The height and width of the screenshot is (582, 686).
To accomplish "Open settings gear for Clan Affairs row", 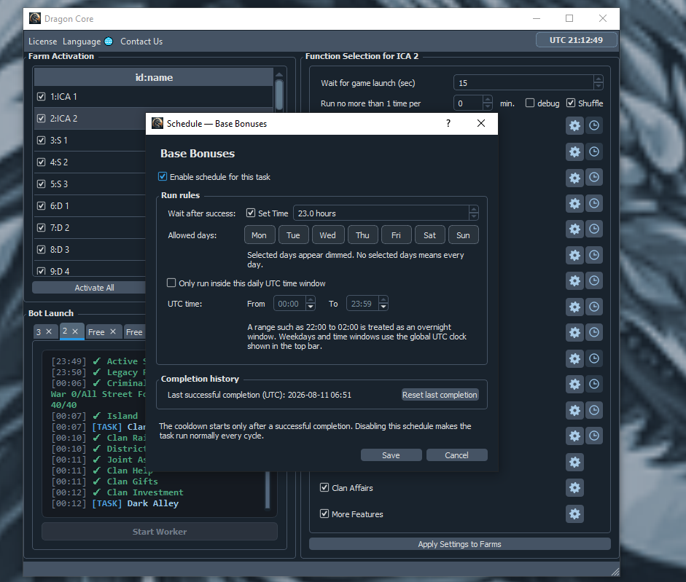I will click(x=574, y=487).
